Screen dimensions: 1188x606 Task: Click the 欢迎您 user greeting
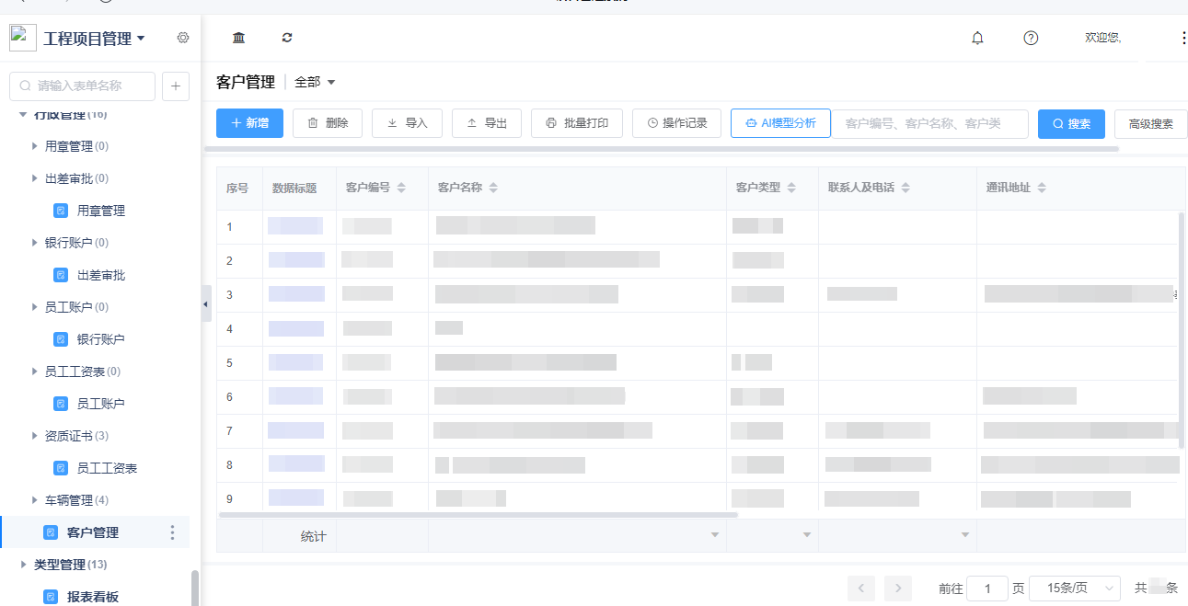pyautogui.click(x=1102, y=38)
